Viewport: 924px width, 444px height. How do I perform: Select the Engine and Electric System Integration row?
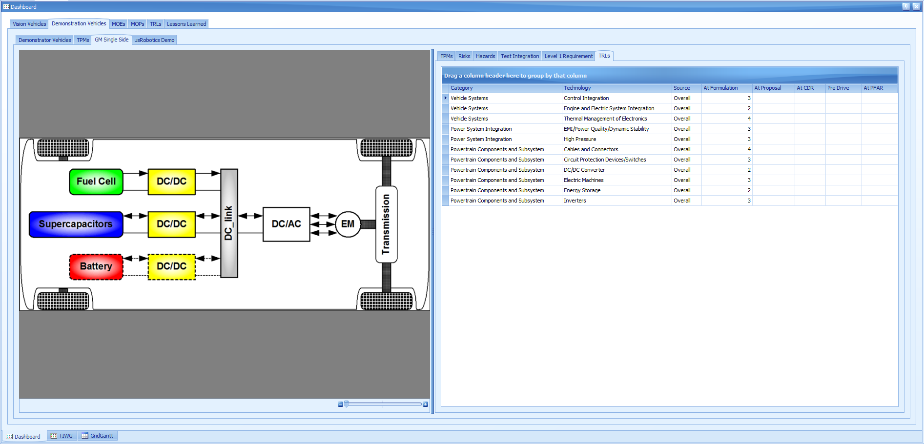[670, 108]
